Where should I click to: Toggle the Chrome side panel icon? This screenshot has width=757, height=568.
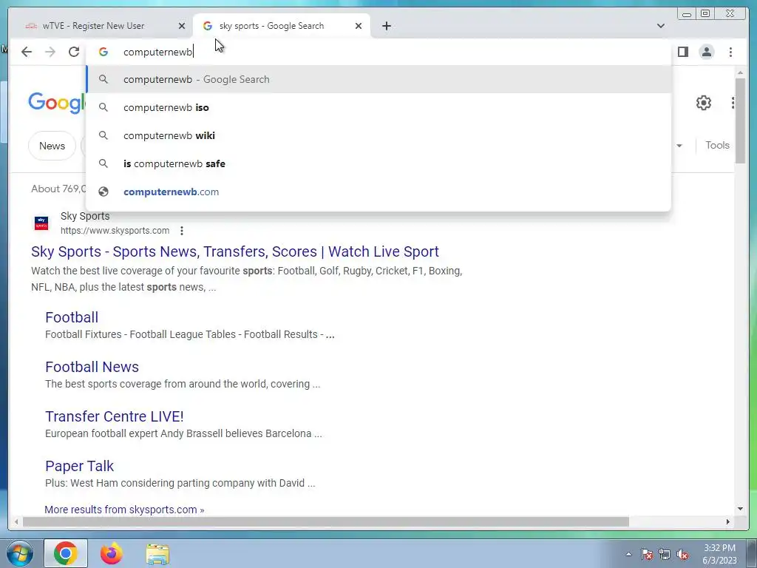682,52
